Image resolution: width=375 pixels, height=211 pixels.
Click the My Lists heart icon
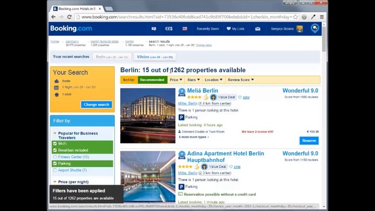pyautogui.click(x=229, y=29)
